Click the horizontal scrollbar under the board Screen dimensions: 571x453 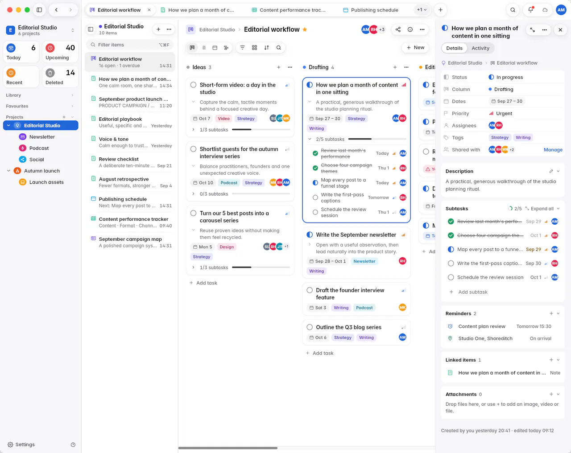(x=228, y=448)
